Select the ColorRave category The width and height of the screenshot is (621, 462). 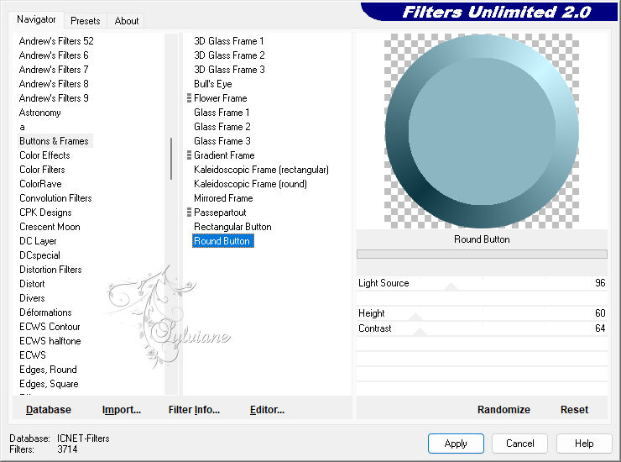(x=40, y=184)
